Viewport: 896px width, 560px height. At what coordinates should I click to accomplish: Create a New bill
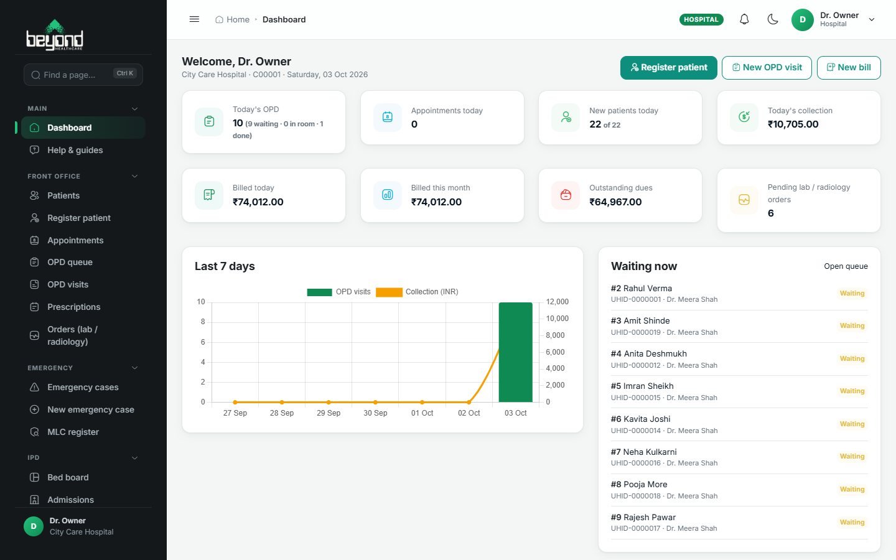(x=849, y=67)
